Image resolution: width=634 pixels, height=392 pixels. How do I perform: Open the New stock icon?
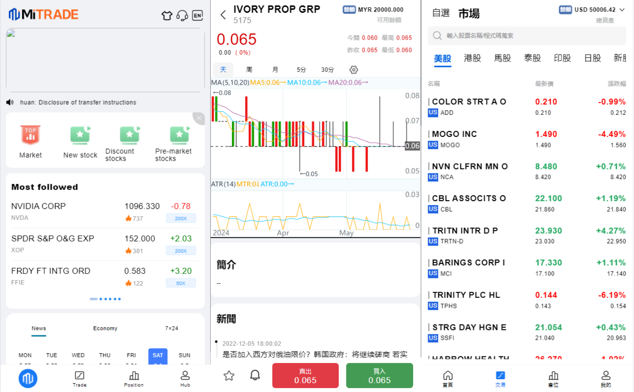(x=80, y=136)
